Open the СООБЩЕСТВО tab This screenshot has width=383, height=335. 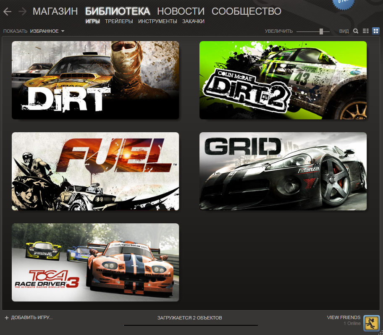(x=247, y=11)
